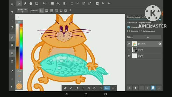
Task: Toggle layers panel from left sidebar
Action: point(12,53)
